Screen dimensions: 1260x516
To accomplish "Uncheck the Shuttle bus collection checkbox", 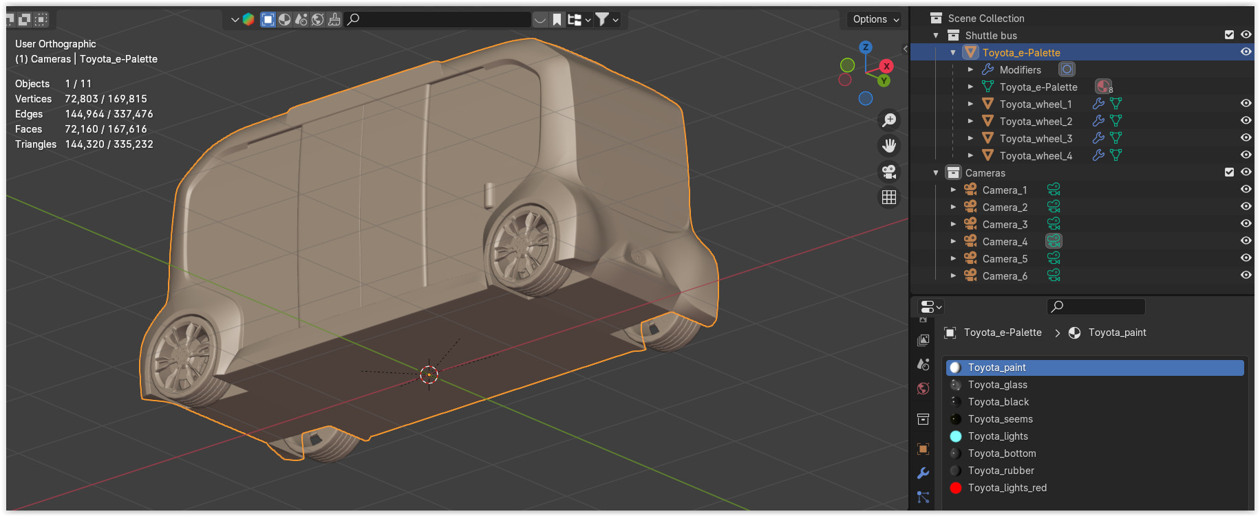I will point(1229,35).
